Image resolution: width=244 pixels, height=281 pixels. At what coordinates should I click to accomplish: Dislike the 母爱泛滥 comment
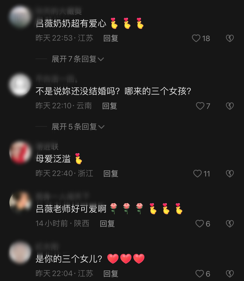(x=230, y=173)
